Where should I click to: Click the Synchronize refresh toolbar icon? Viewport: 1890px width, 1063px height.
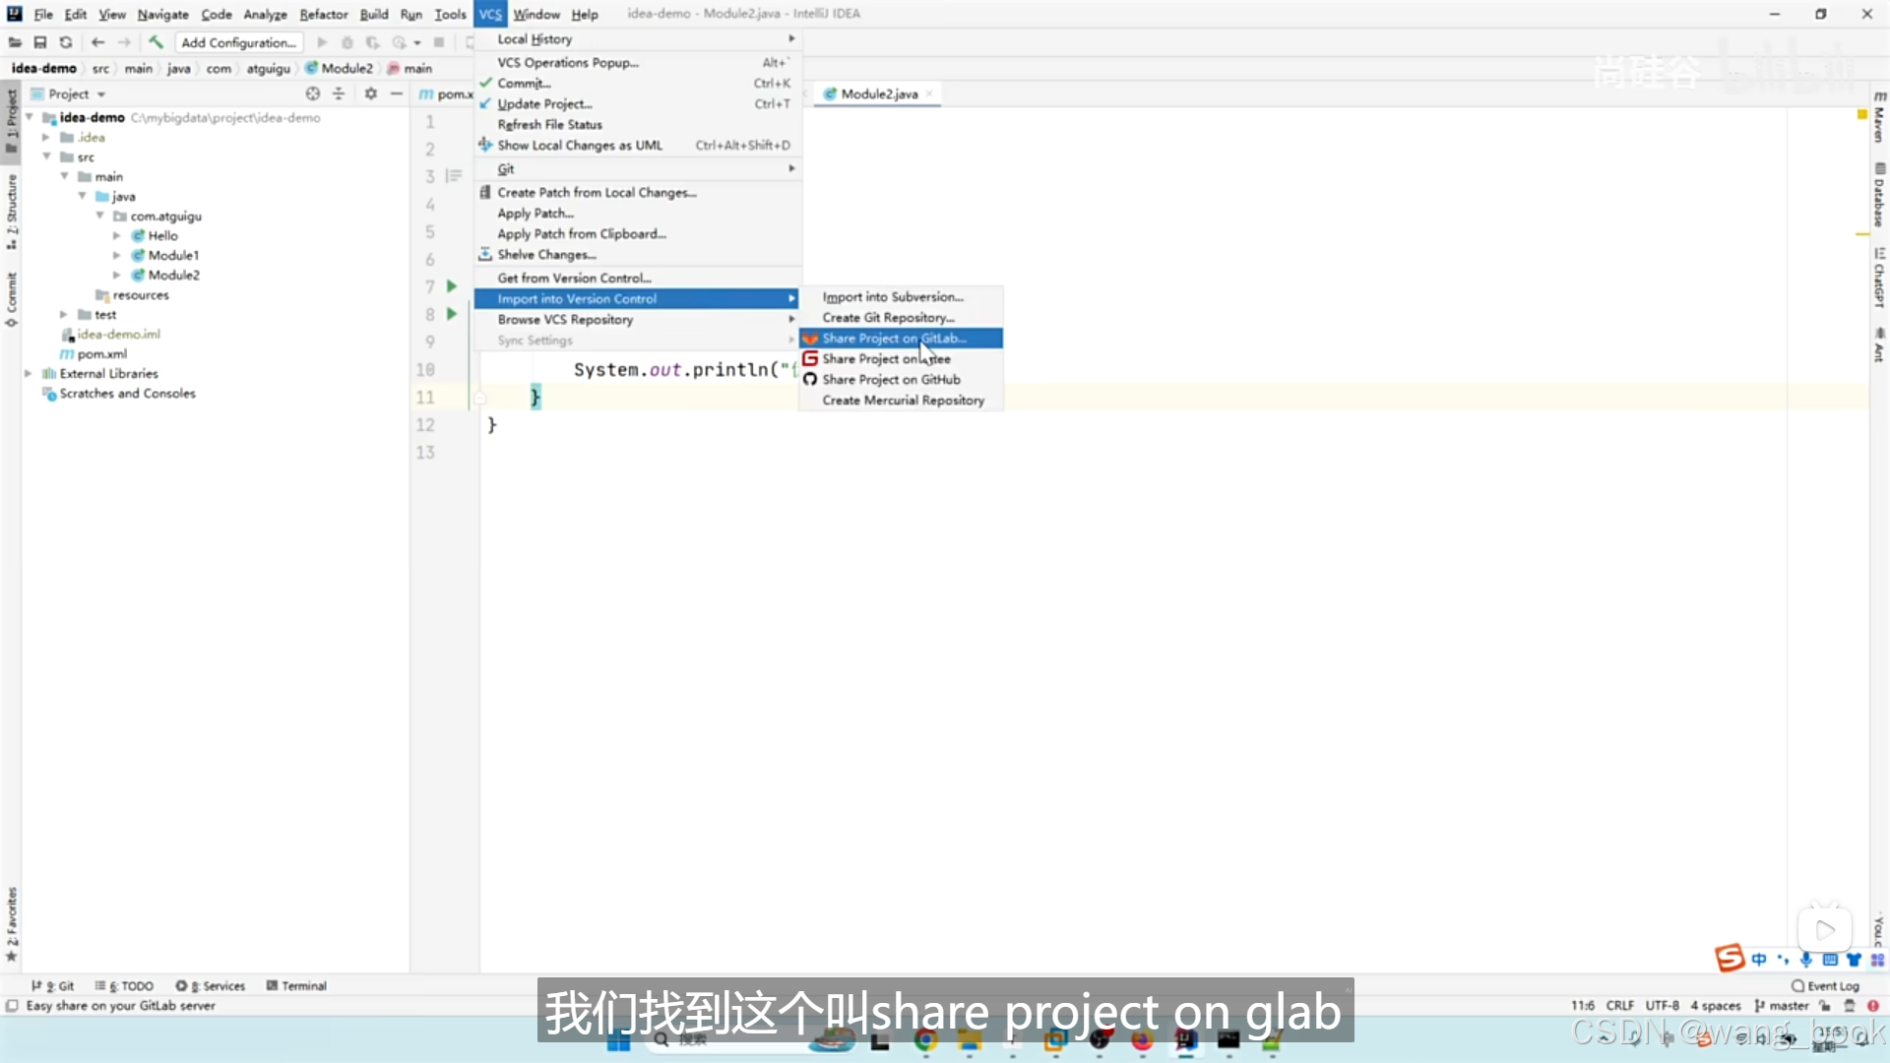(x=66, y=42)
